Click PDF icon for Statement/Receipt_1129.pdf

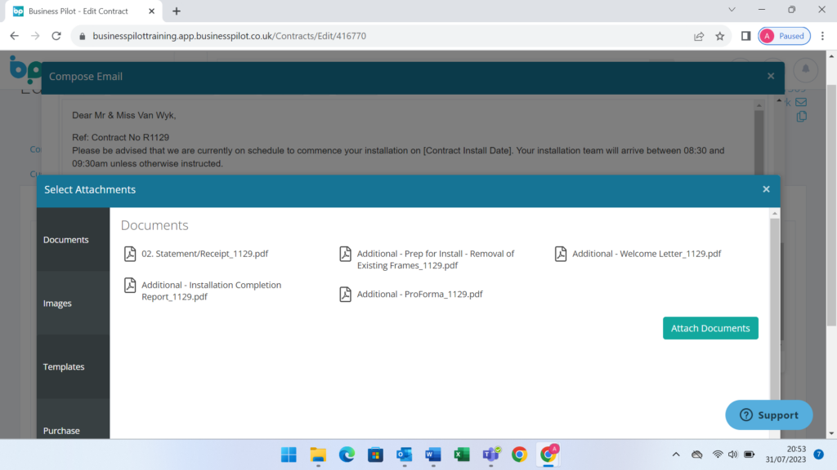point(130,254)
